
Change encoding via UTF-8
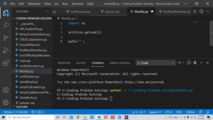pos(168,112)
